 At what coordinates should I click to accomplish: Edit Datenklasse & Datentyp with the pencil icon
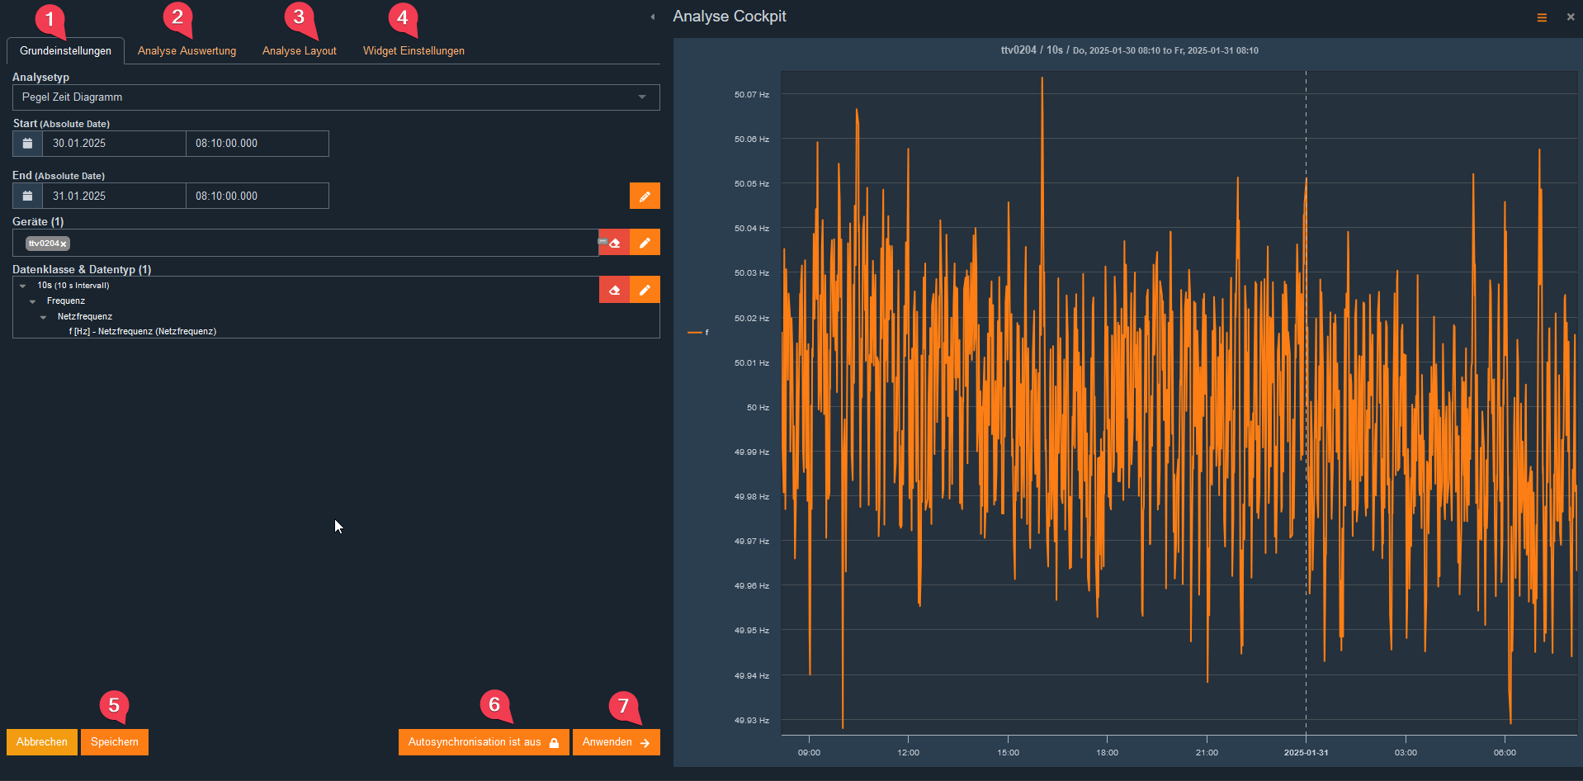point(645,290)
